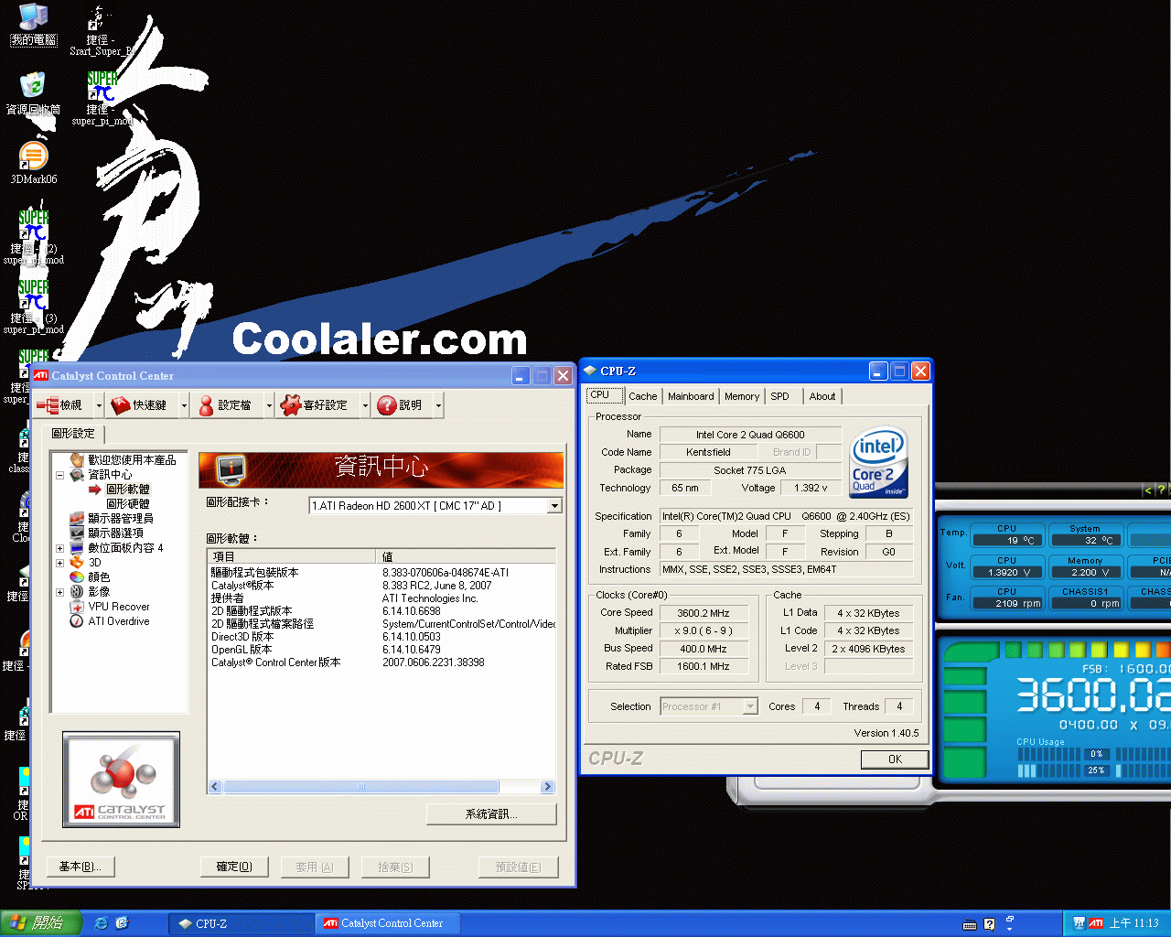Click the green ? button on monitor panel

pyautogui.click(x=1162, y=490)
